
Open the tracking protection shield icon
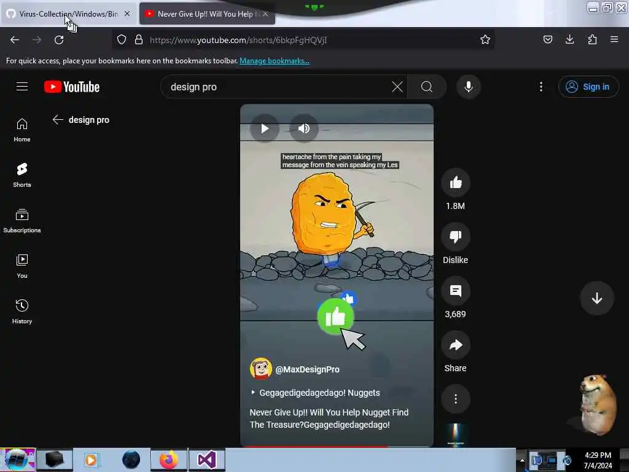[122, 40]
